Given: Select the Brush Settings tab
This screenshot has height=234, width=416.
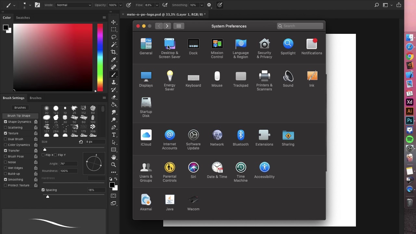Looking at the screenshot, I should click(x=14, y=98).
